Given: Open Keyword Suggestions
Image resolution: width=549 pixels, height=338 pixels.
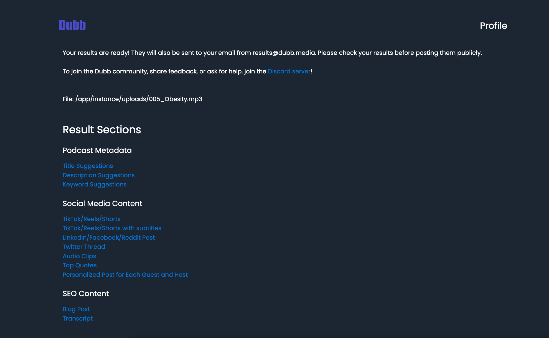Looking at the screenshot, I should click(x=95, y=184).
